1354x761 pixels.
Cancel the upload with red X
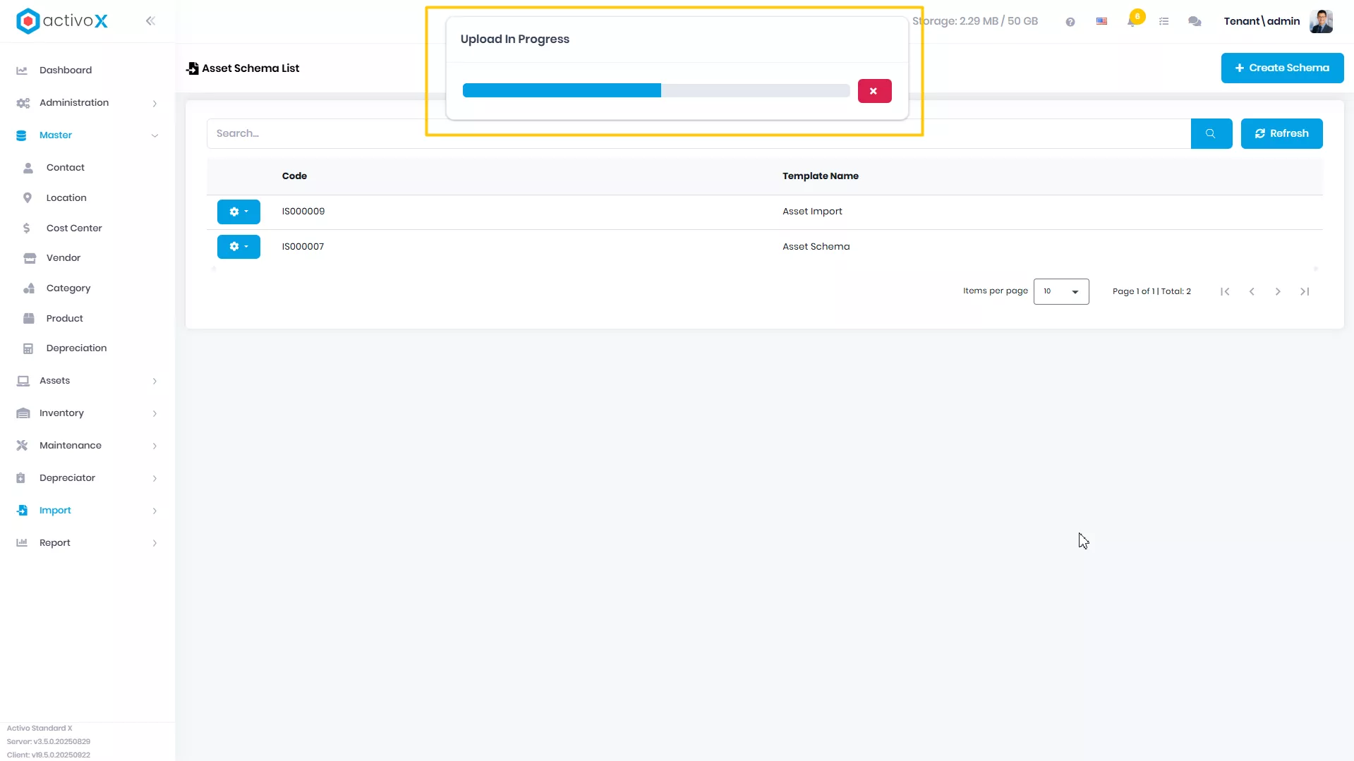tap(874, 91)
